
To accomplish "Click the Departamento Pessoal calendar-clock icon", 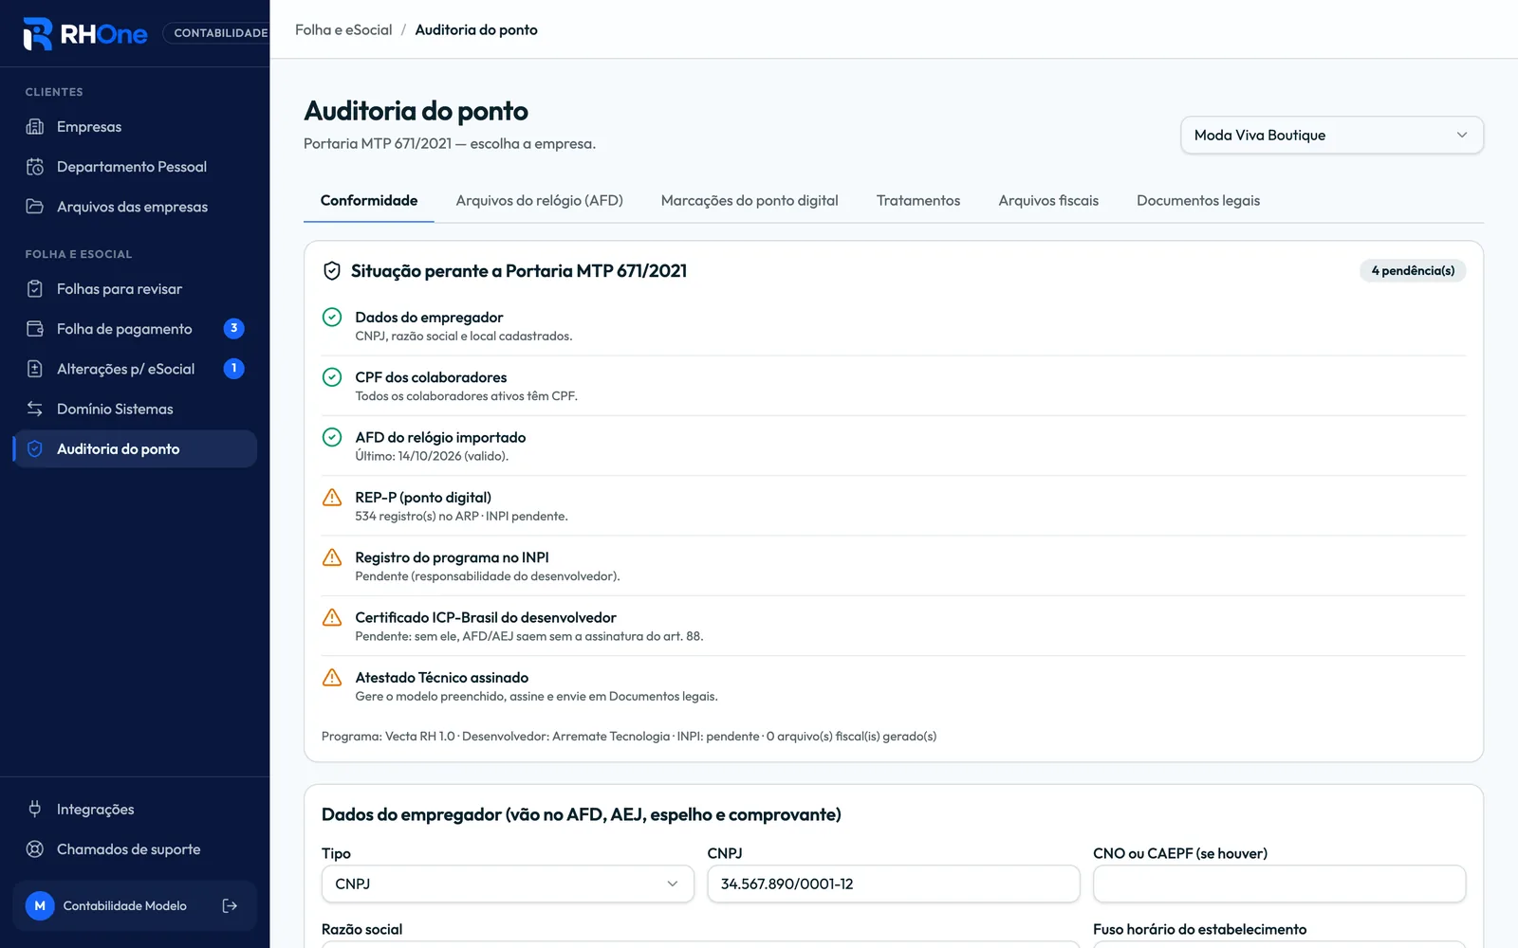I will [x=35, y=167].
